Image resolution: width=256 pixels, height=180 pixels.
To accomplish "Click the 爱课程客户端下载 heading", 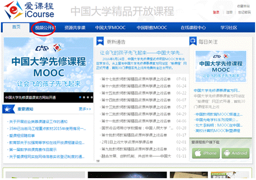I will pyautogui.click(x=205, y=142).
